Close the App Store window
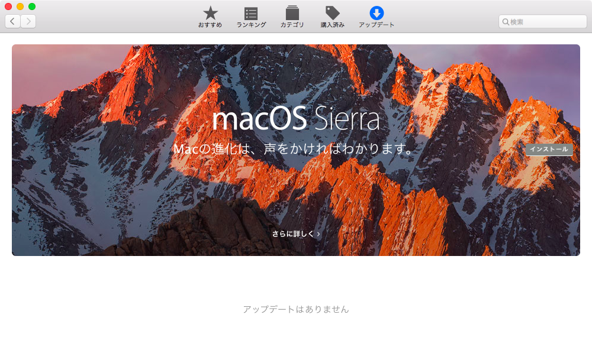The width and height of the screenshot is (592, 337). pos(8,7)
